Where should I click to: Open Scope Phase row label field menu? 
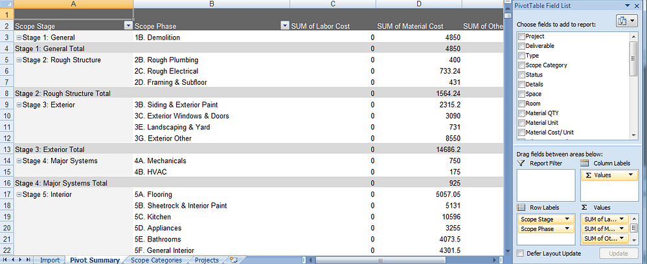(567, 229)
